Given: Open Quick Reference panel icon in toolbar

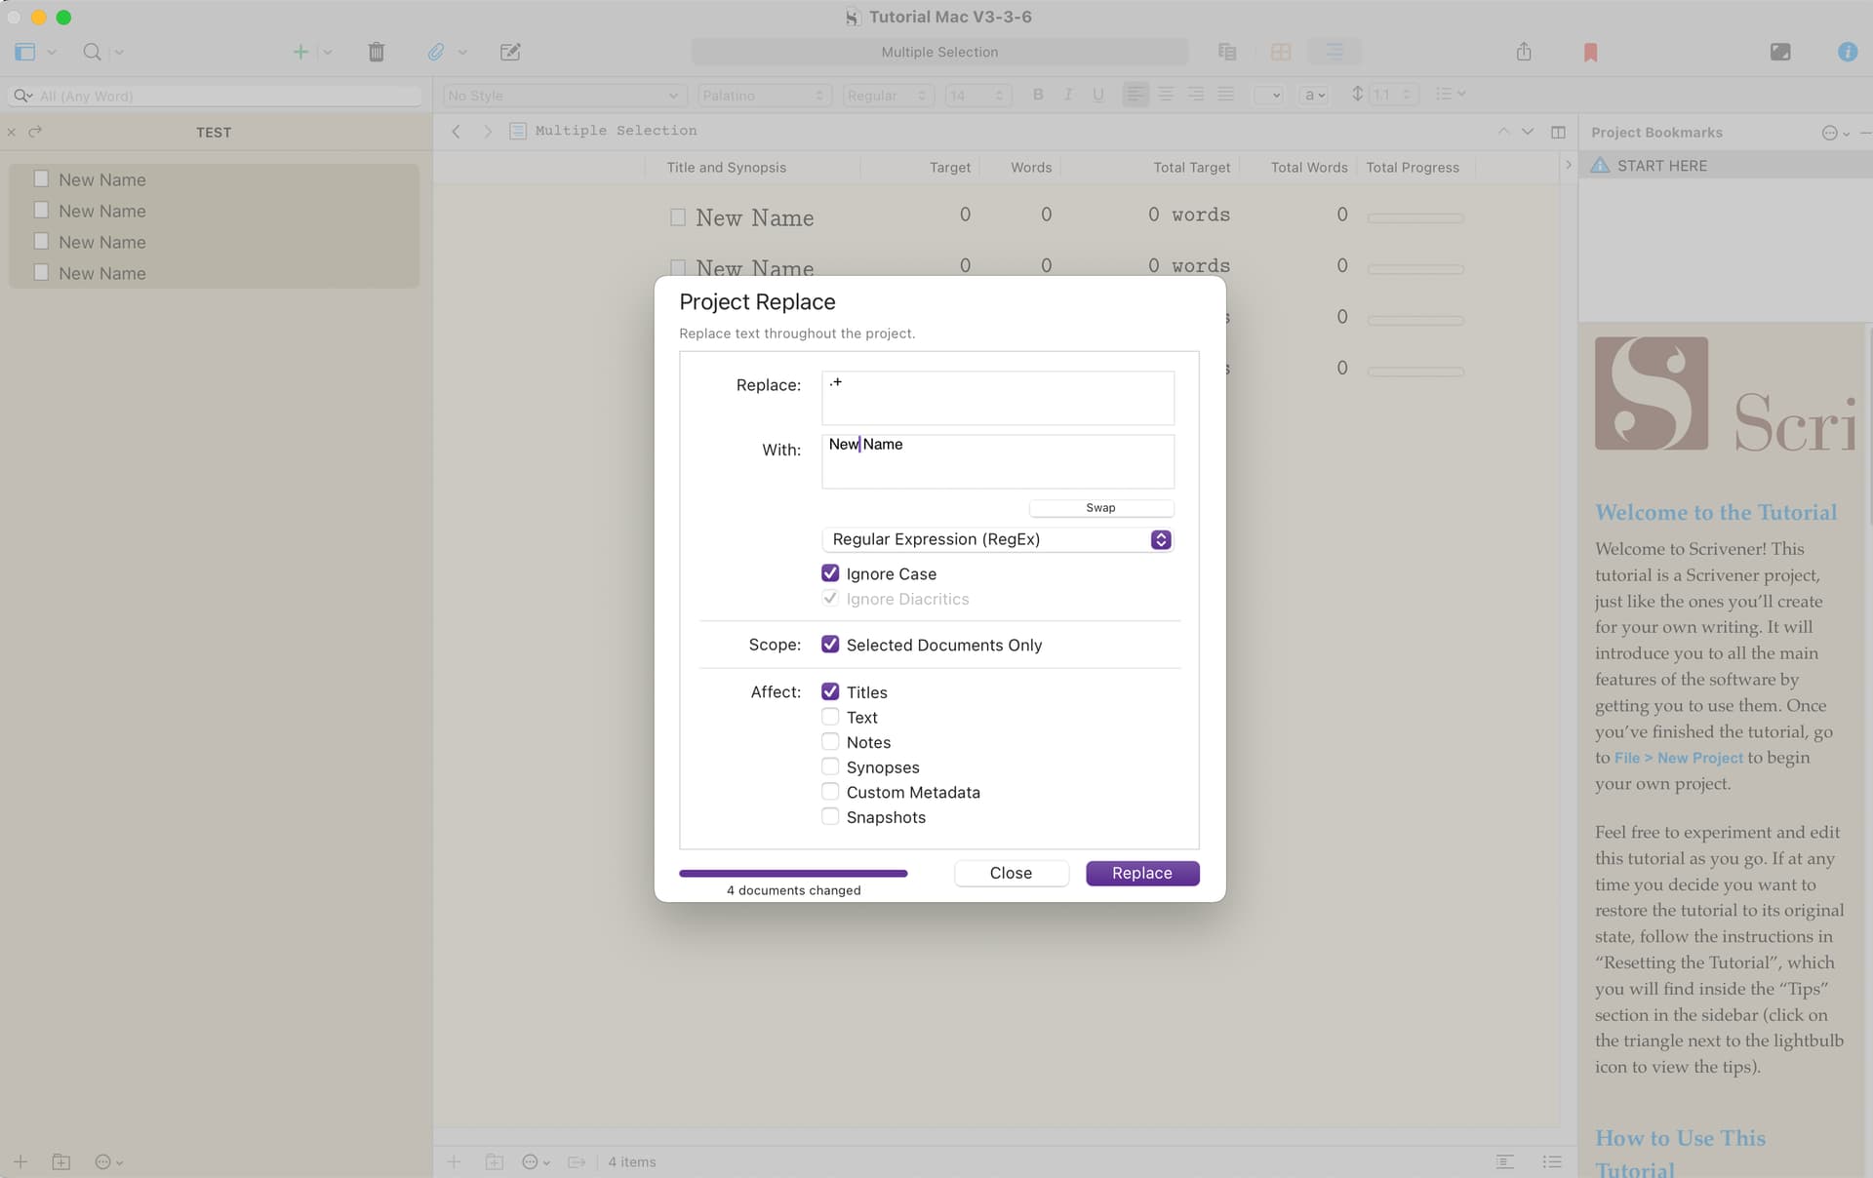Looking at the screenshot, I should 1780,52.
